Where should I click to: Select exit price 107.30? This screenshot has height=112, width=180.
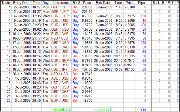[129, 70]
